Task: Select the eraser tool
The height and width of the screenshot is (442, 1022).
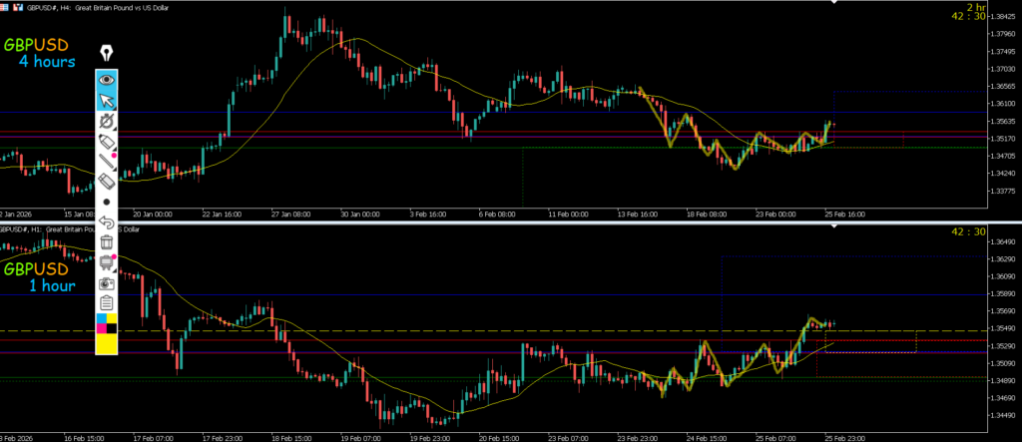Action: click(x=107, y=182)
